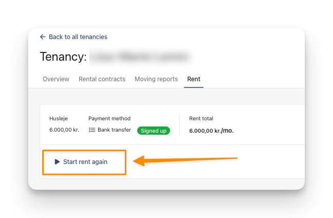
Task: Click the Husleje amount '6.000,00 kr.'
Action: click(x=64, y=130)
